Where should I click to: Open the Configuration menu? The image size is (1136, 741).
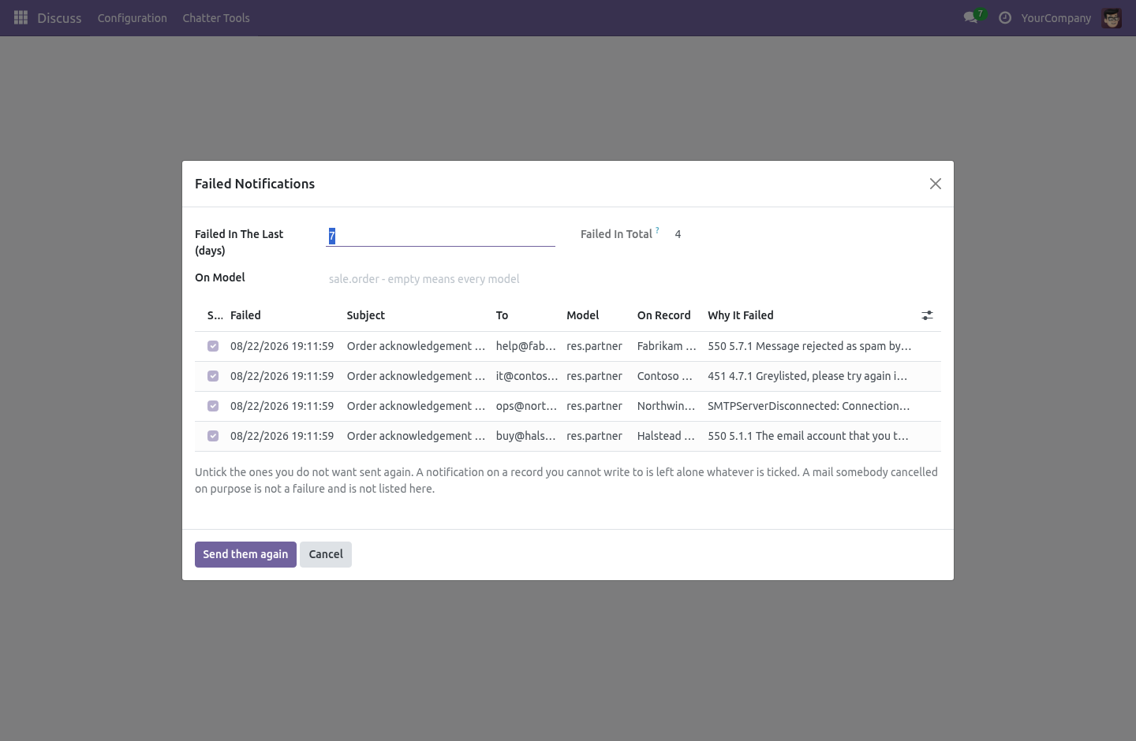point(133,17)
